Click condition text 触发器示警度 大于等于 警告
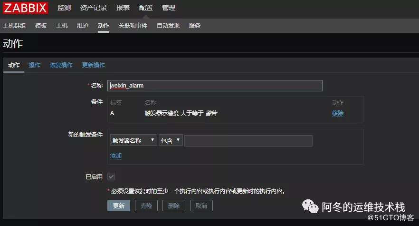 pos(181,113)
